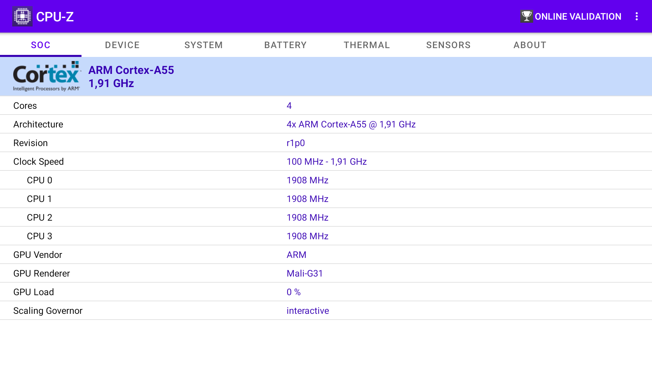Click the ARM Cortex-A55 header title

click(x=131, y=70)
